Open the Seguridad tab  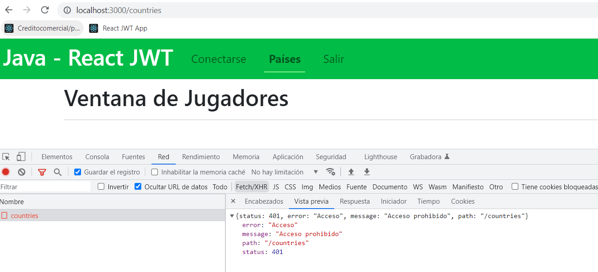point(331,157)
